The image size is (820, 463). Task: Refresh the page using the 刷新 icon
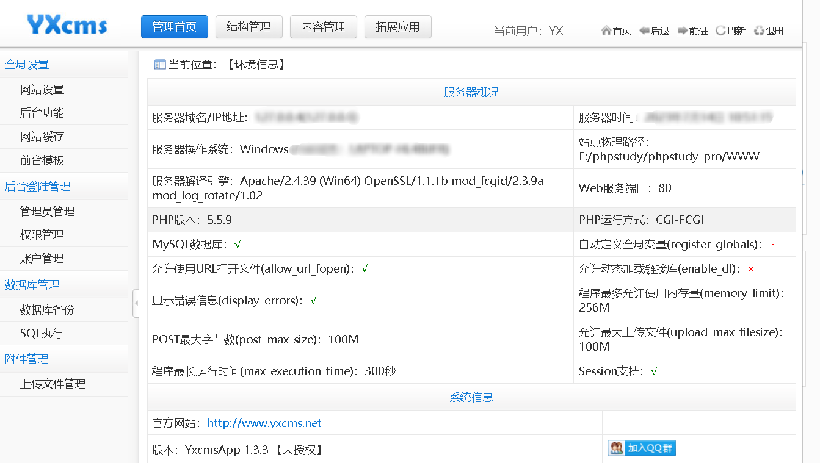pos(720,30)
